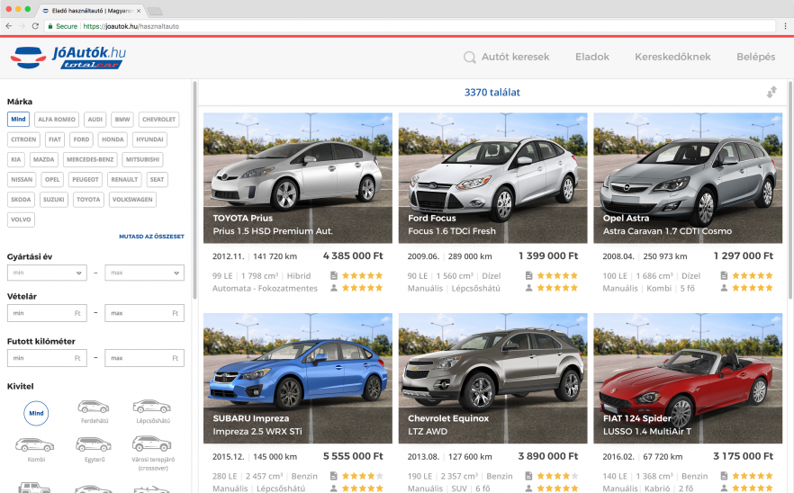Click the 1 399 000 Ft price

click(x=548, y=255)
